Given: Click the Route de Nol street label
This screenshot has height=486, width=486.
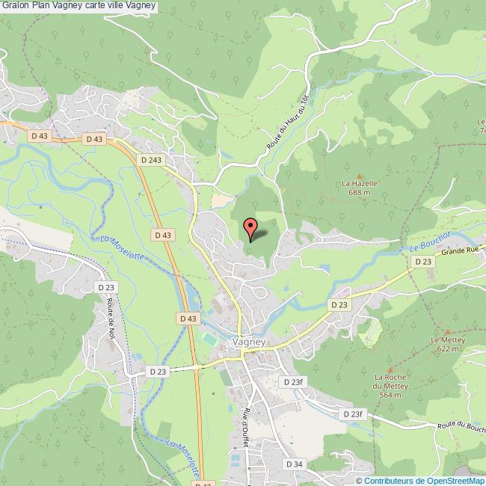Looking at the screenshot, I should (111, 319).
